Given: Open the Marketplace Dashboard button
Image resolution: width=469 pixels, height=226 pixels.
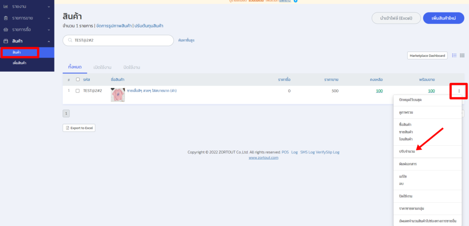Looking at the screenshot, I should click(x=427, y=55).
